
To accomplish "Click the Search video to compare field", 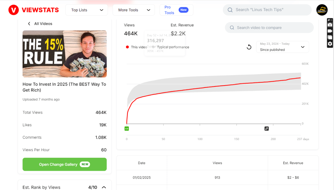I will [x=269, y=28].
